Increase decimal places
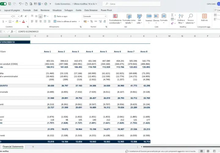 point(100,21)
